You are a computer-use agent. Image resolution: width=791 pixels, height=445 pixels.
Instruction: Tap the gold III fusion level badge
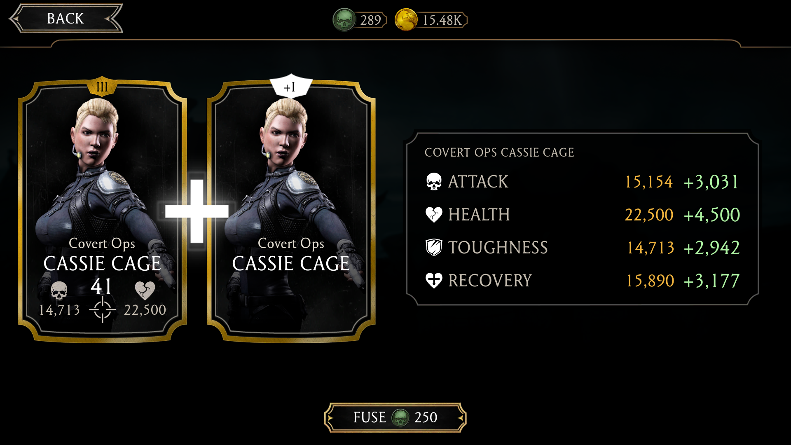[x=102, y=86]
